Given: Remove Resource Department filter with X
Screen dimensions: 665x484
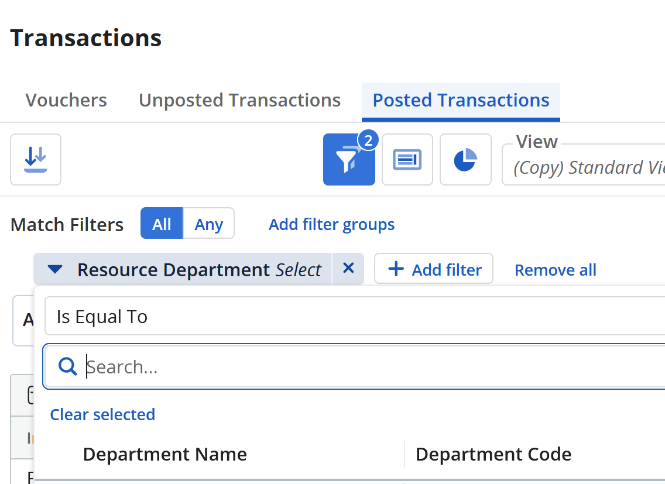Looking at the screenshot, I should pyautogui.click(x=348, y=269).
